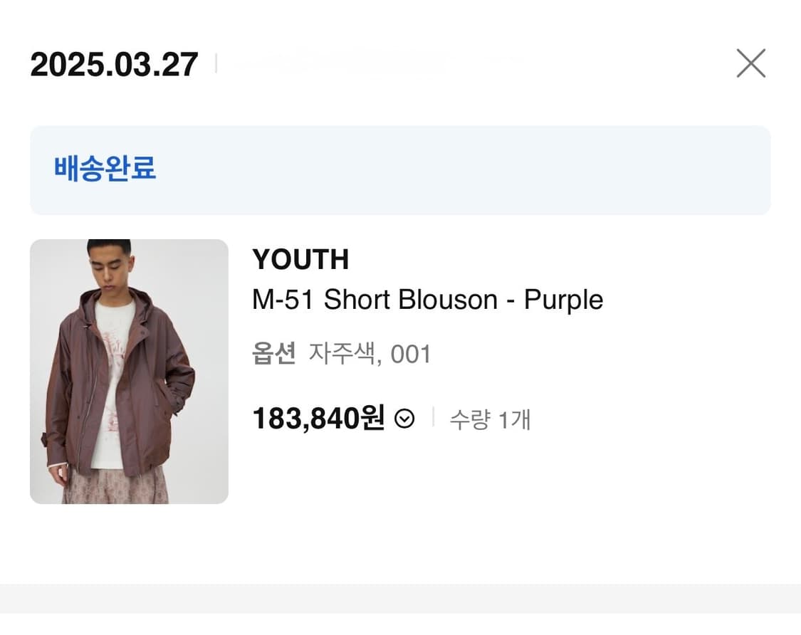Open the product thumbnail image
The width and height of the screenshot is (801, 635).
(x=128, y=372)
